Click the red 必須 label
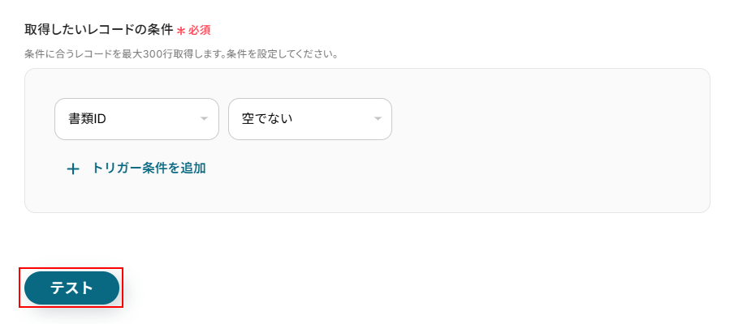This screenshot has width=730, height=324. click(x=200, y=31)
